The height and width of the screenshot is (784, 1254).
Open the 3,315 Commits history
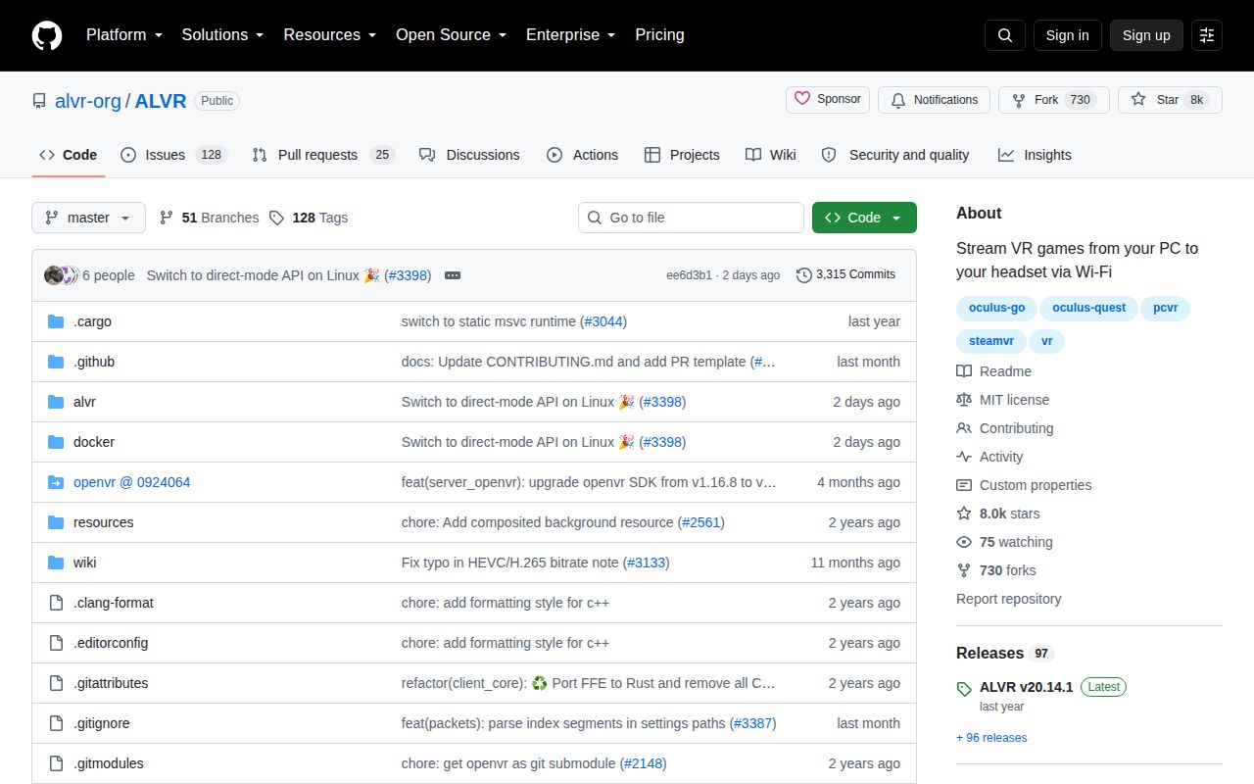pyautogui.click(x=846, y=274)
